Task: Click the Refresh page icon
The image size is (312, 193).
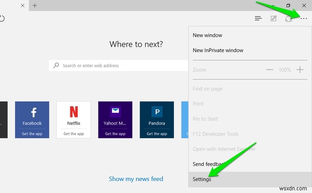Action: (2, 19)
